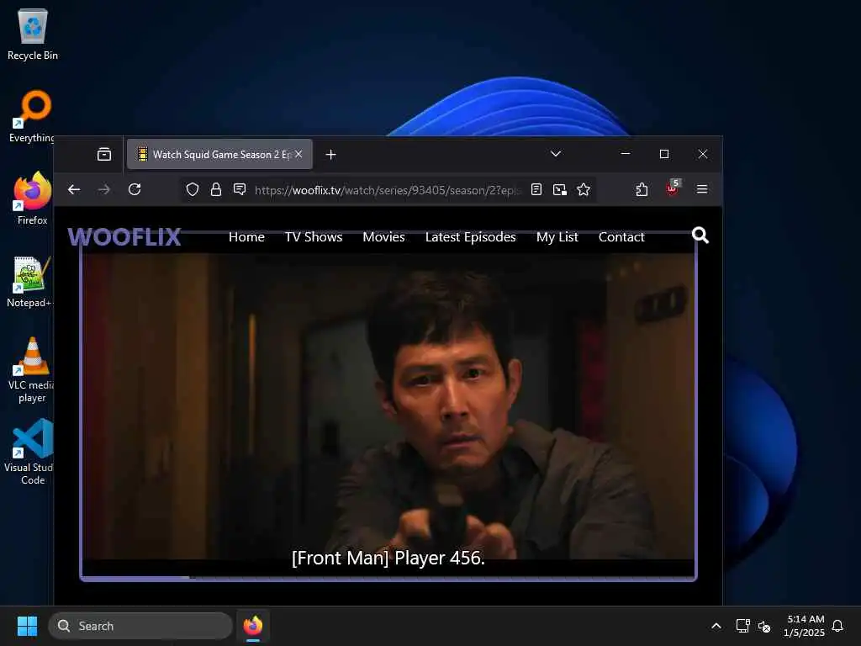
Task: Go back to previous page
Action: click(x=74, y=189)
